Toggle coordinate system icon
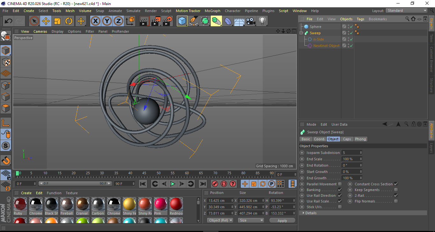435x232 pixels. [x=130, y=21]
